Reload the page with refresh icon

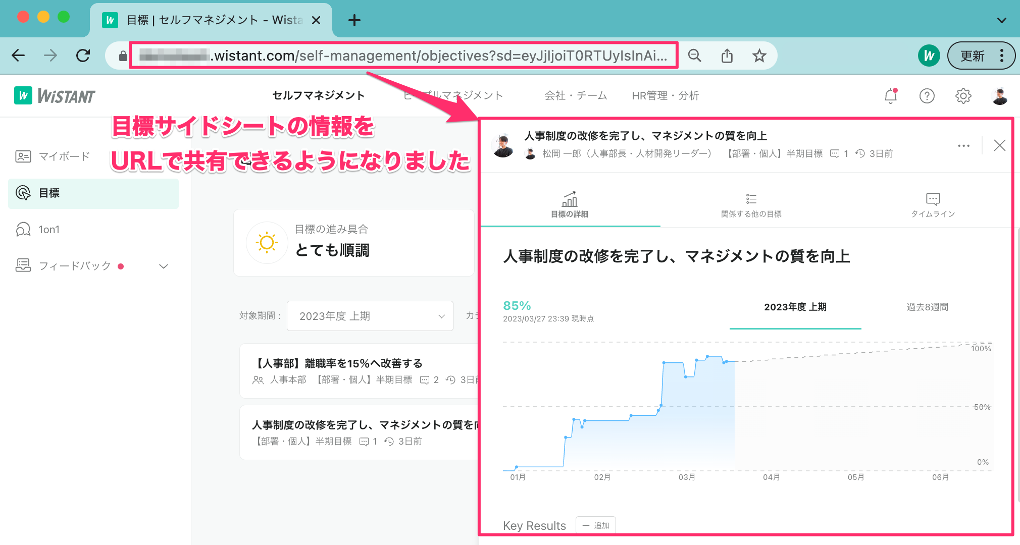[x=83, y=56]
